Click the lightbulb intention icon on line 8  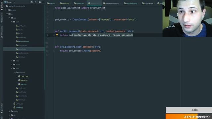[x=57, y=35]
